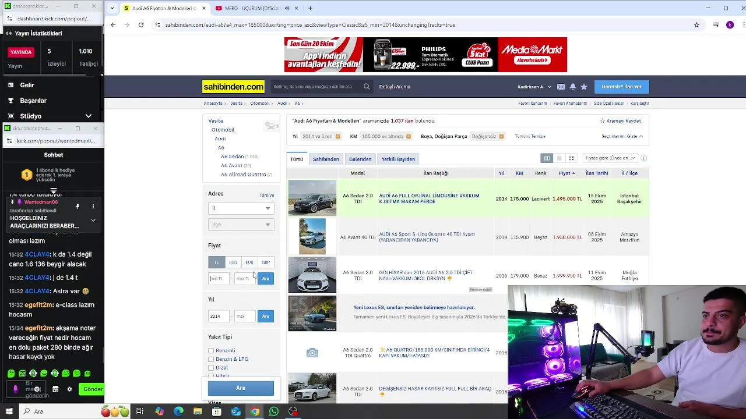The image size is (746, 419).
Task: Switch to classic list view icon
Action: pos(547,158)
